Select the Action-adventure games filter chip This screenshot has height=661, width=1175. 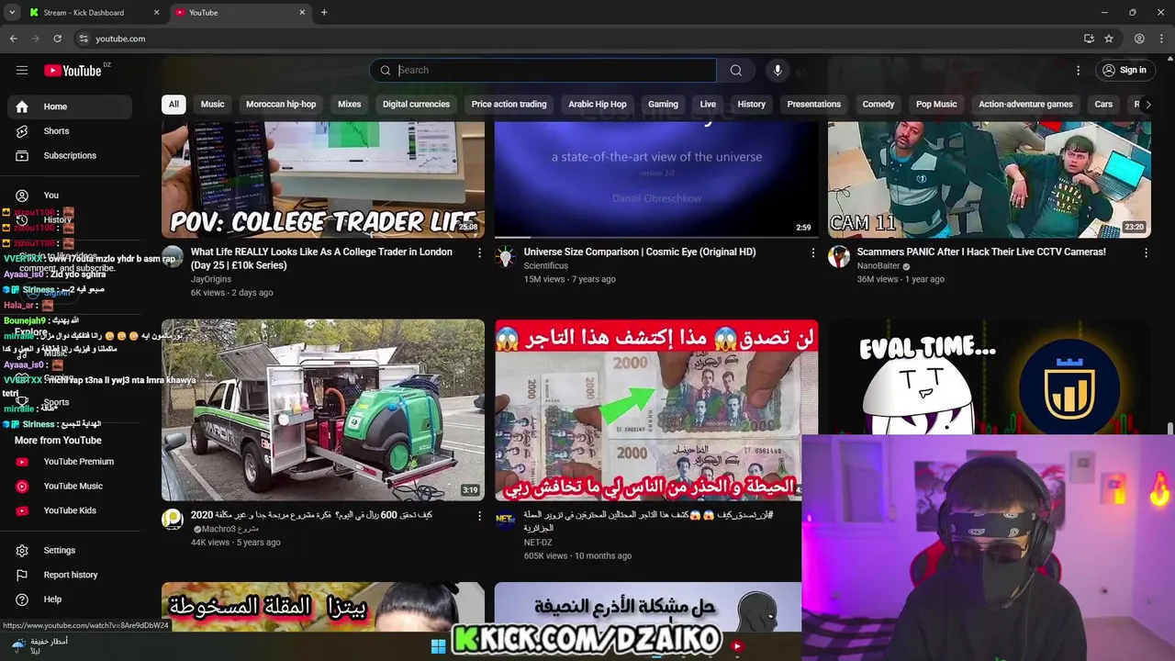[1025, 104]
